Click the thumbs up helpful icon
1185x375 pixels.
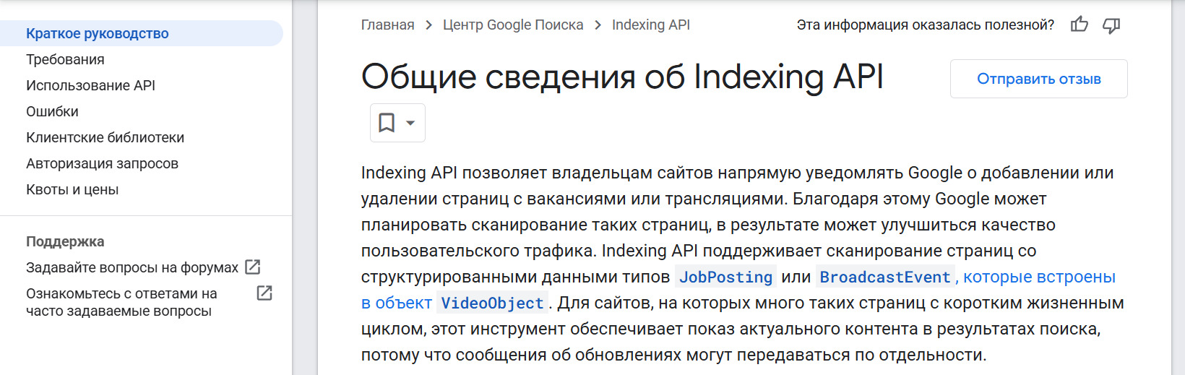click(1080, 25)
